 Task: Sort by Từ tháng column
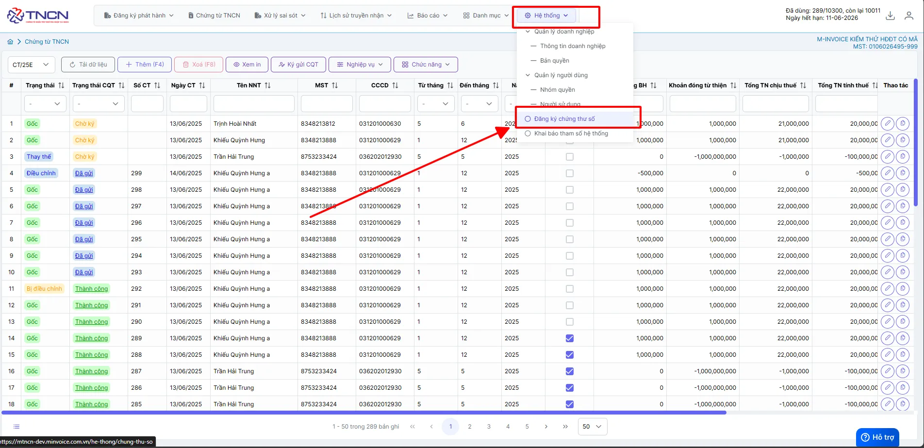tap(450, 85)
